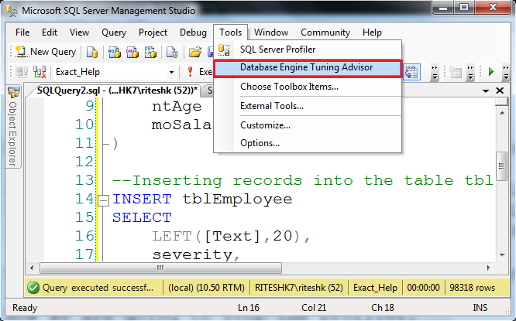Image resolution: width=516 pixels, height=321 pixels.
Task: Click the green comment on line 13
Action: 303,181
